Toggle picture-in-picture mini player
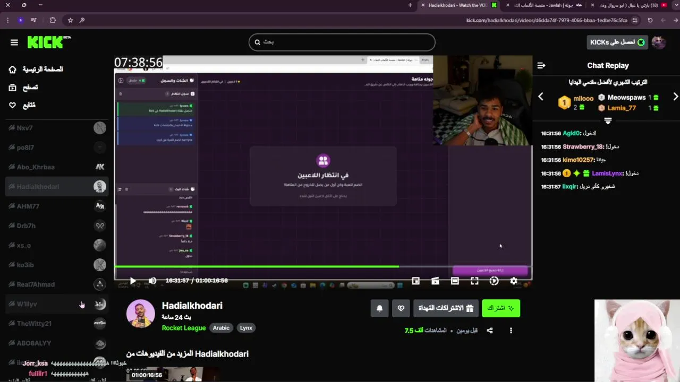This screenshot has height=382, width=680. pos(416,281)
